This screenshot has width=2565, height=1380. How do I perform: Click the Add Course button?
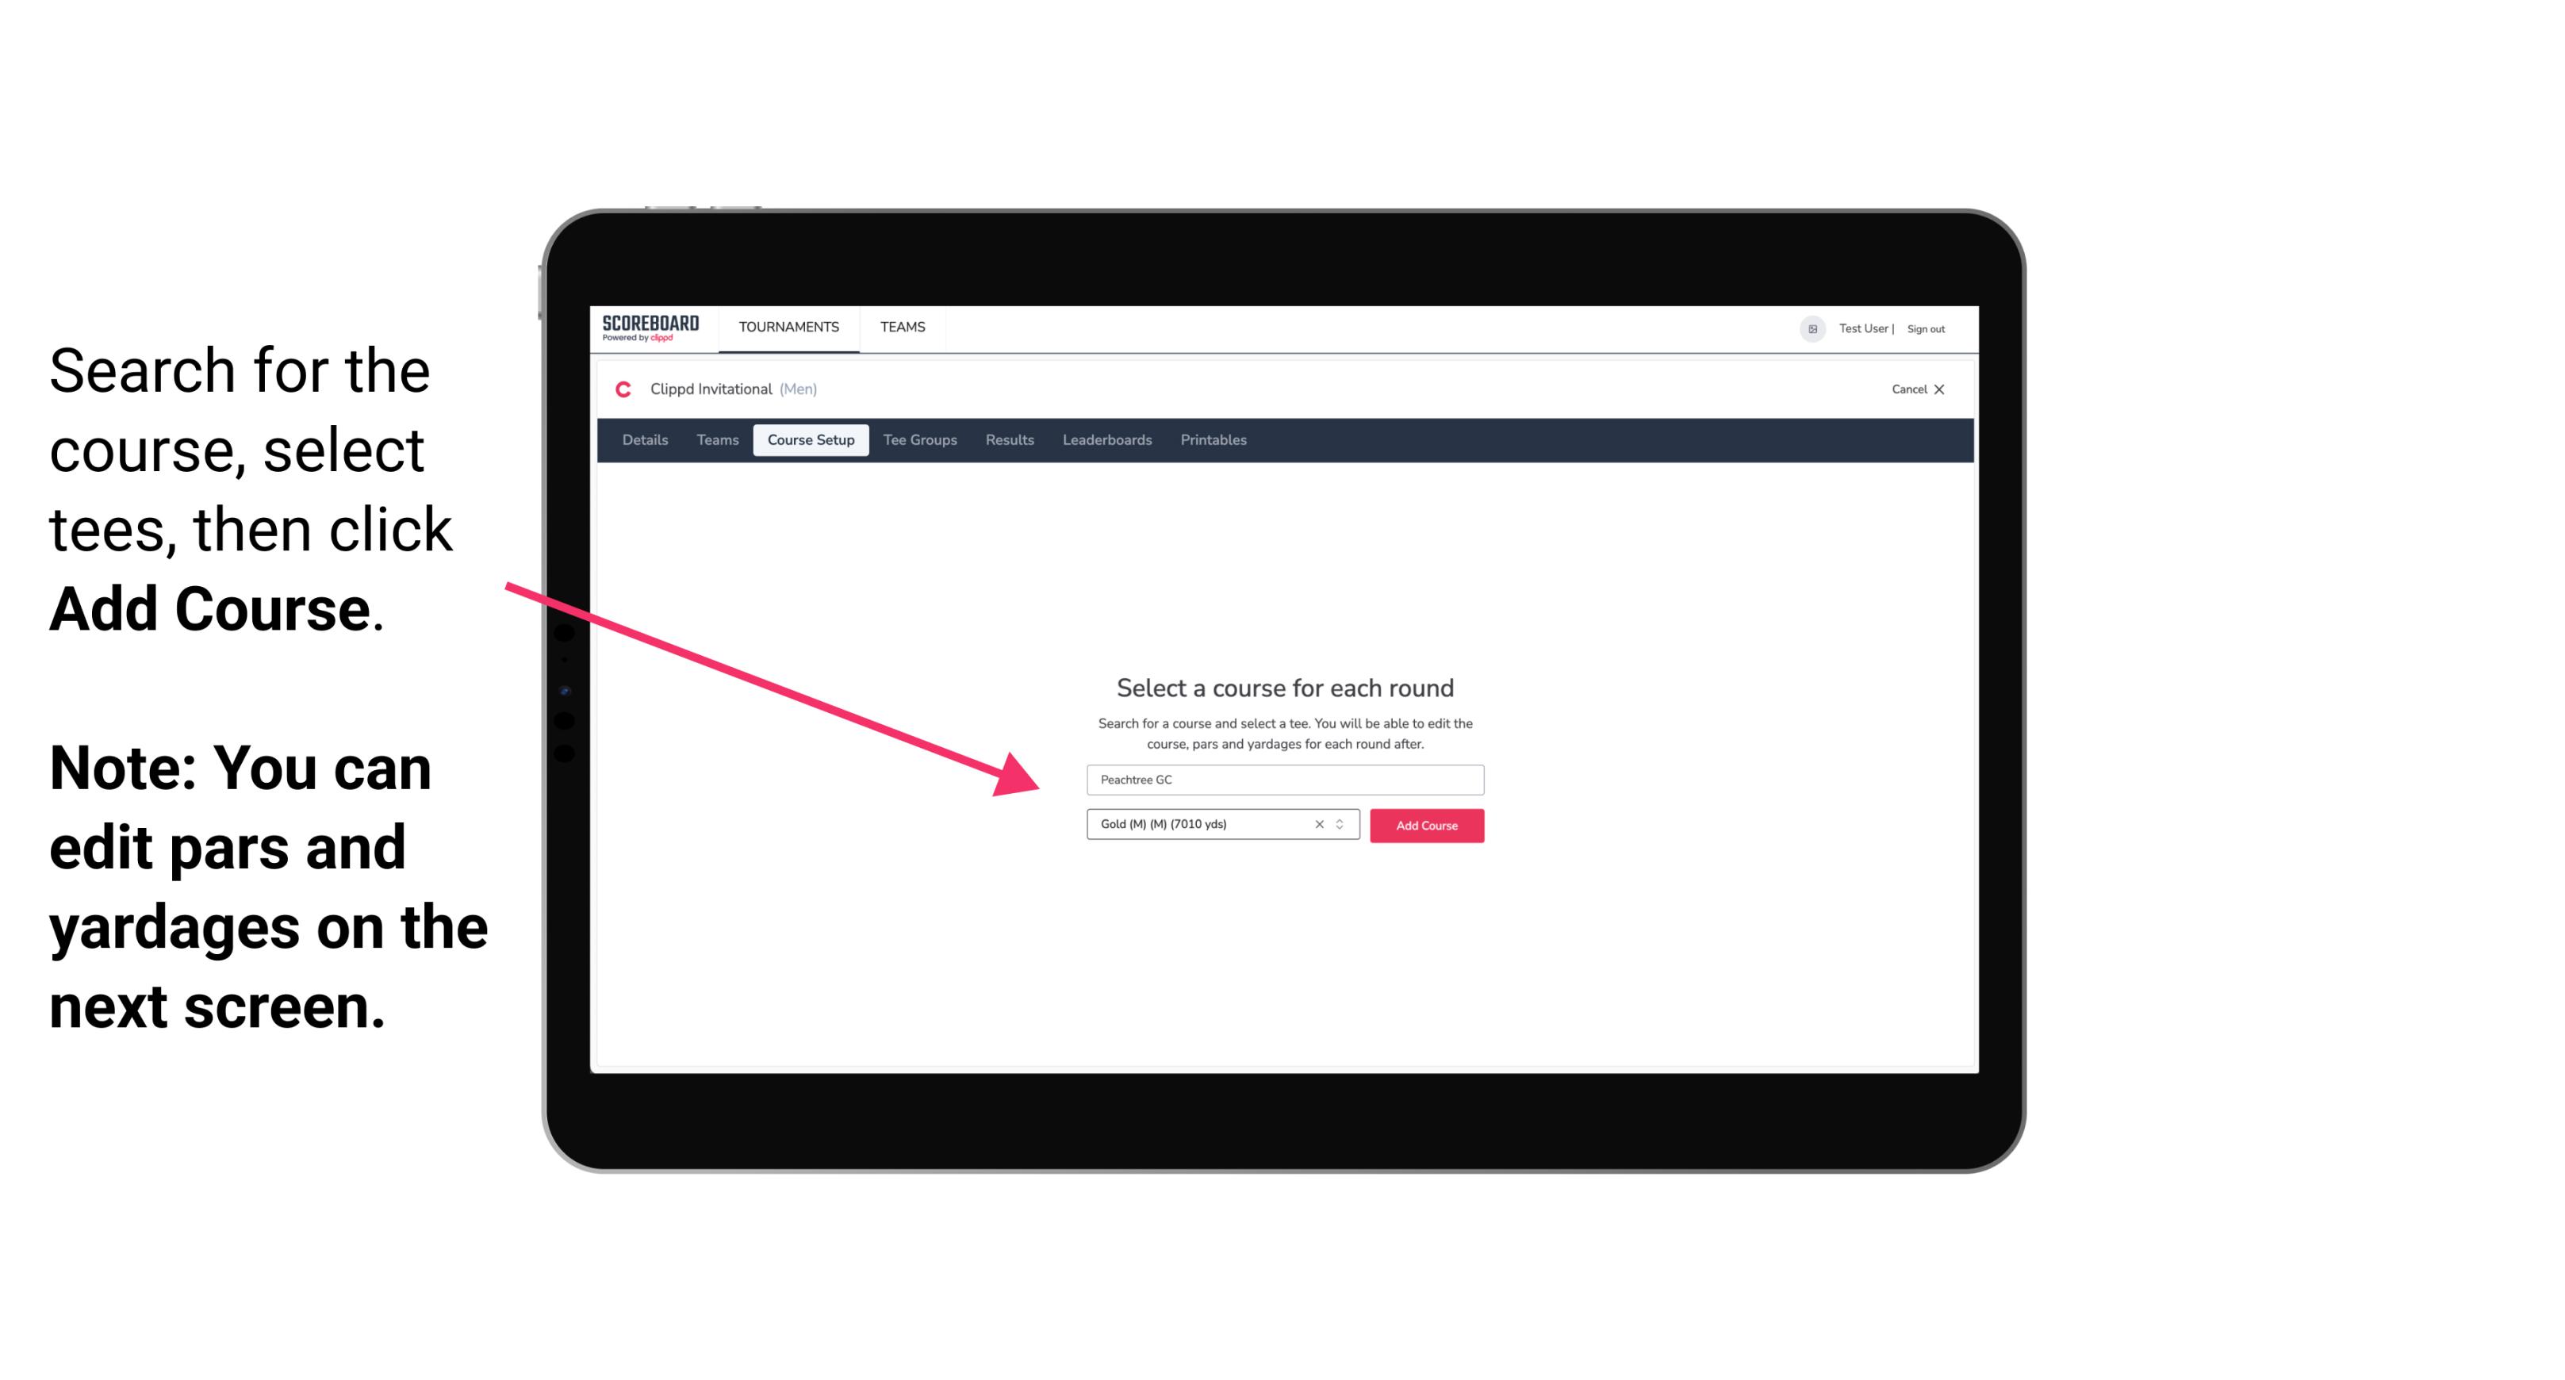[x=1424, y=826]
